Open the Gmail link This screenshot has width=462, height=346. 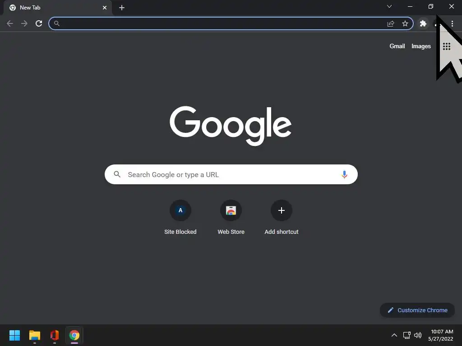[397, 46]
